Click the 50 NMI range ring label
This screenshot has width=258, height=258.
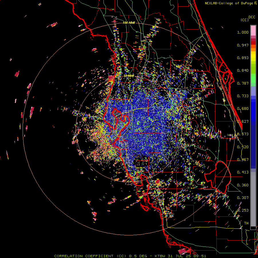coord(129,76)
